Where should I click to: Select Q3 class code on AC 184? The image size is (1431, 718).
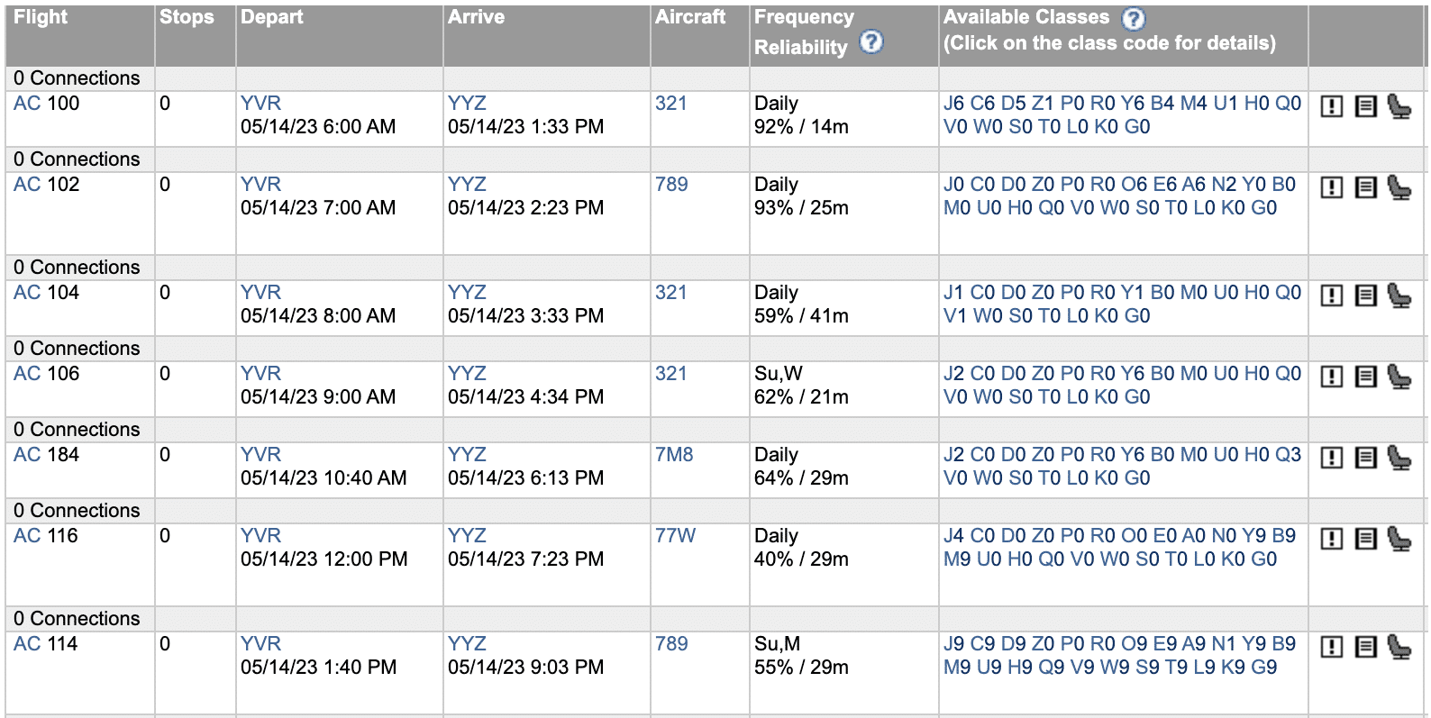(x=1288, y=455)
